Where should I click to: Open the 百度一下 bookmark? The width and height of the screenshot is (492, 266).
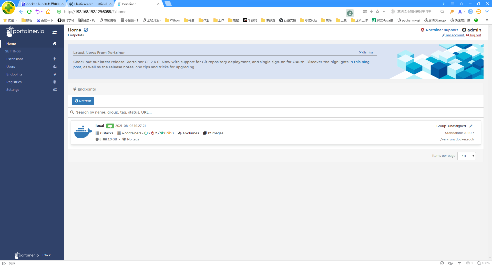click(45, 20)
